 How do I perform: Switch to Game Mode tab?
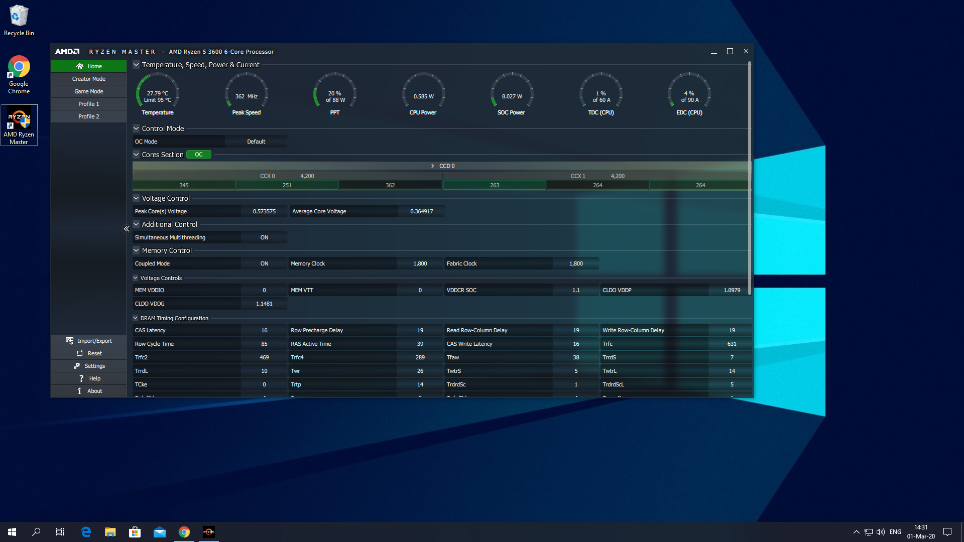tap(88, 91)
